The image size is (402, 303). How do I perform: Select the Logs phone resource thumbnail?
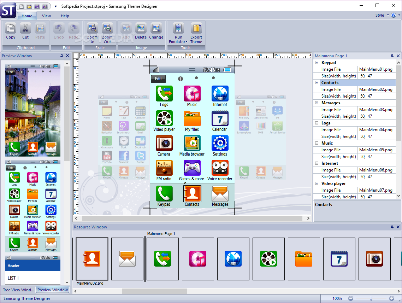[x=162, y=258]
